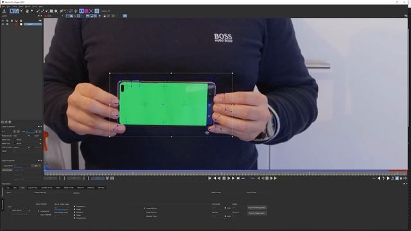
Task: Click the white matte color swatch
Action: click(21, 24)
